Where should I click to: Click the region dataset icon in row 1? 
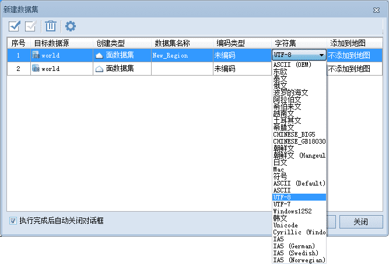(x=99, y=55)
